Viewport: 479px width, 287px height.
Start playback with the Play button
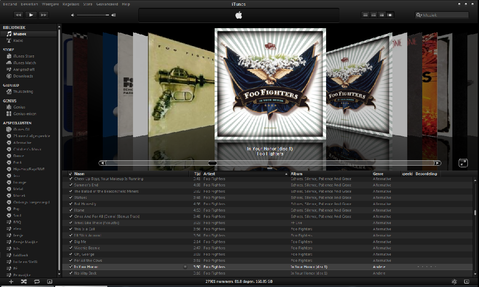[x=31, y=14]
